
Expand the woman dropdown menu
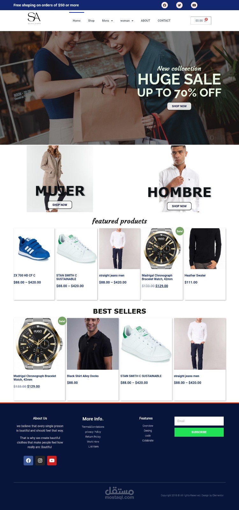click(127, 21)
